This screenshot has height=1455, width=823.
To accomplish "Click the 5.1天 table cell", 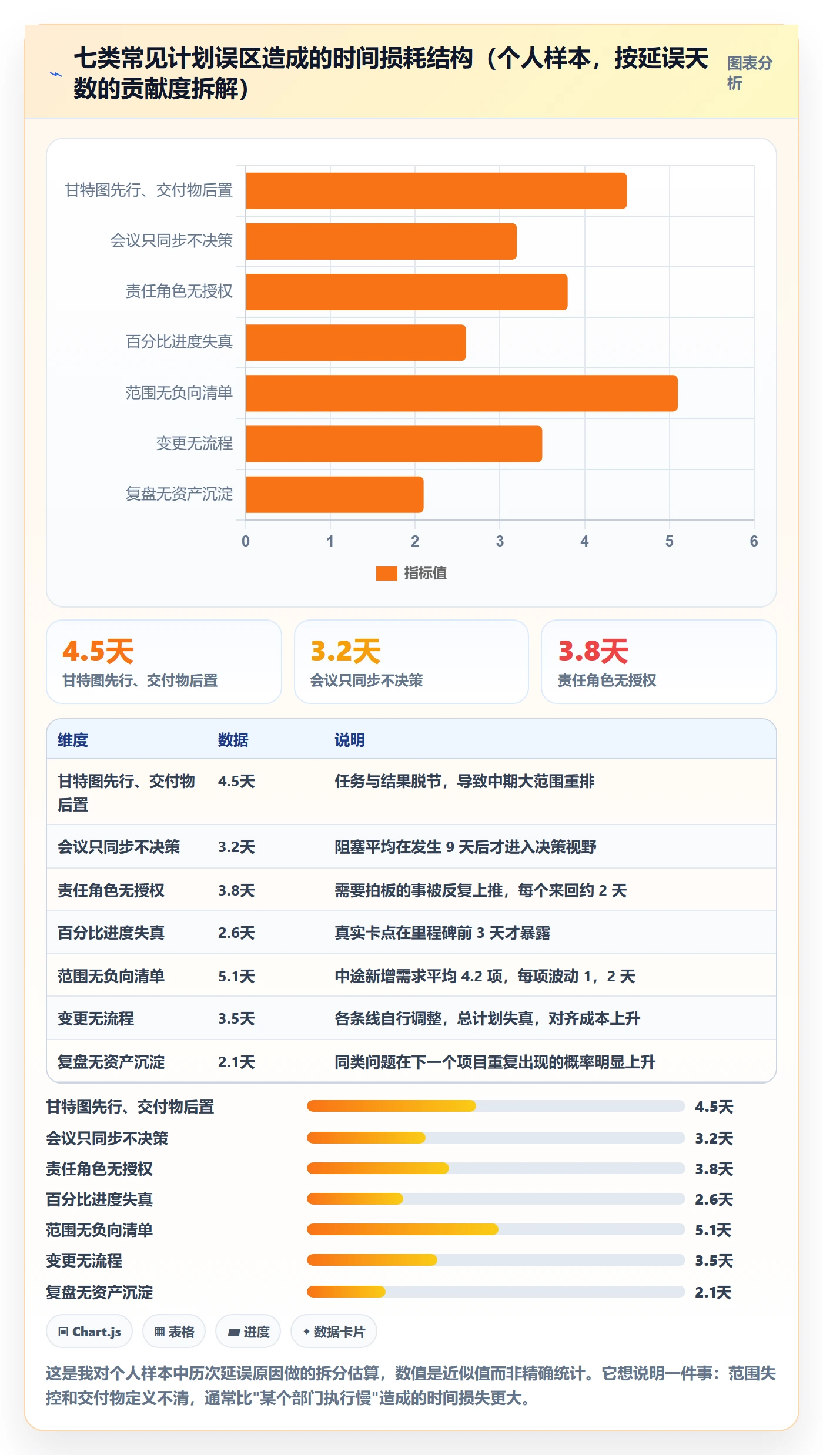I will [x=236, y=976].
